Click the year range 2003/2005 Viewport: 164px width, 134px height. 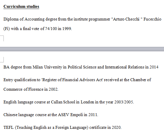[x=124, y=102]
